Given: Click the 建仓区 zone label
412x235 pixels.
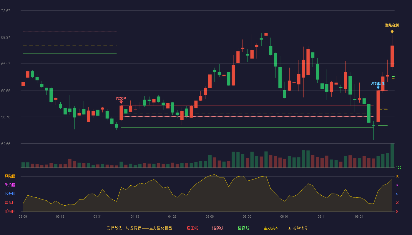Looking at the screenshot, I should 10,203.
